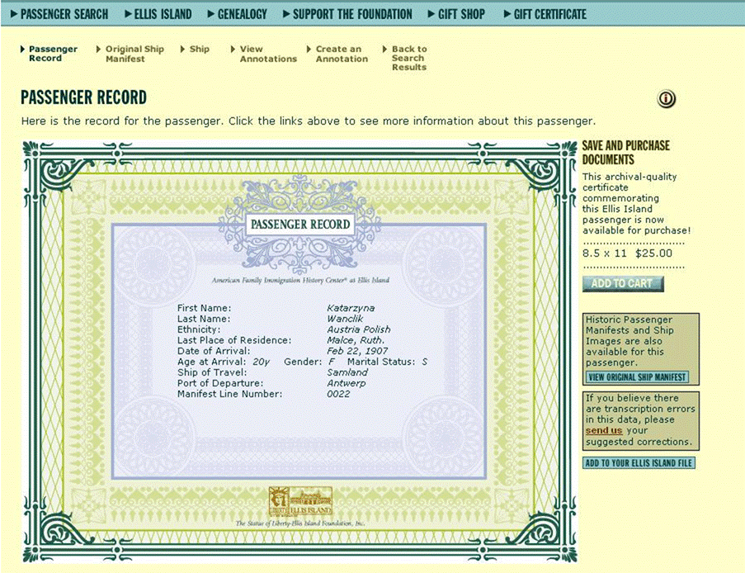Click the 'Last Place of Residence:' label
This screenshot has width=745, height=573.
click(x=234, y=340)
